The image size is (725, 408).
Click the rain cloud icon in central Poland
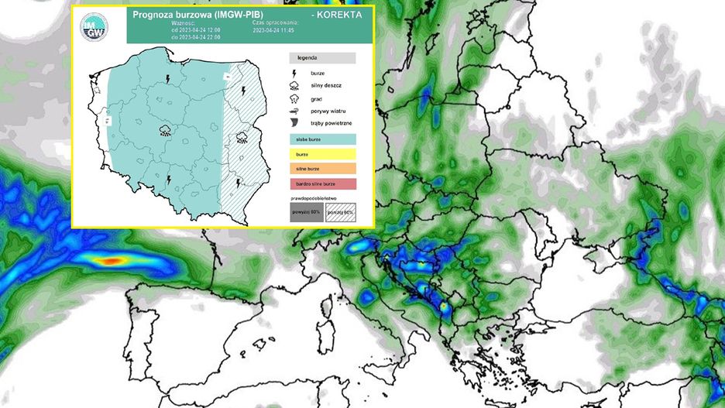click(165, 130)
